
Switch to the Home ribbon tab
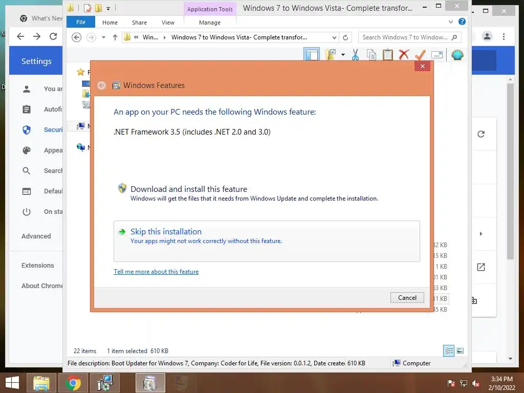click(x=110, y=23)
